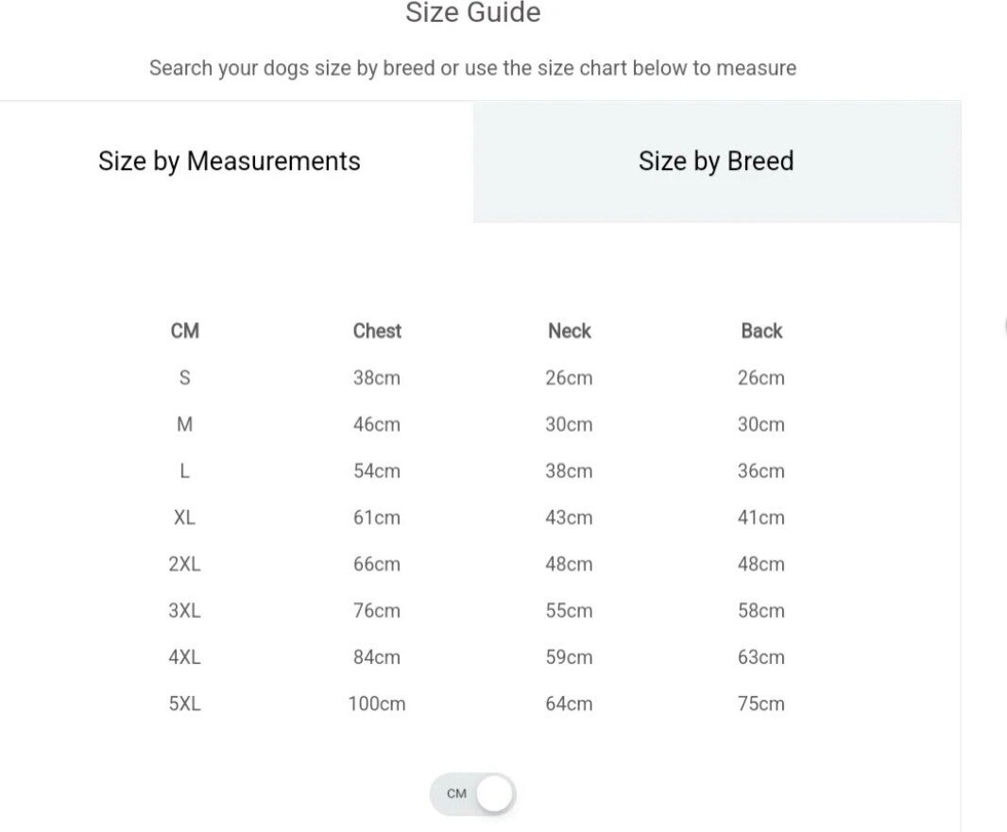Screen dimensions: 1007x832
Task: Click the 75cm back measurement
Action: 761,704
